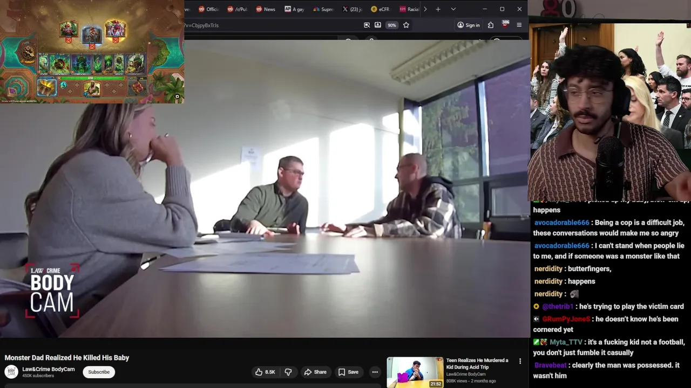Share the Monster Dad video
This screenshot has height=388, width=691.
tap(315, 372)
